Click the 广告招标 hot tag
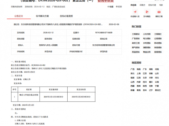Screen dimensions: 169x126 point(136,39)
